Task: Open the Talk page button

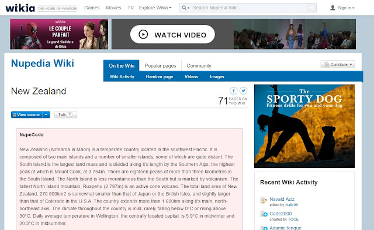Action: click(x=65, y=114)
